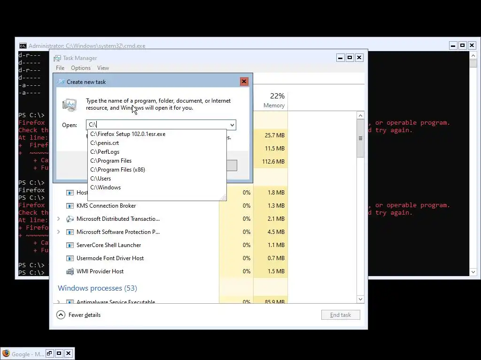Screen dimensions: 481x360
Task: Click the cmd.exe window title icon
Action: click(23, 46)
